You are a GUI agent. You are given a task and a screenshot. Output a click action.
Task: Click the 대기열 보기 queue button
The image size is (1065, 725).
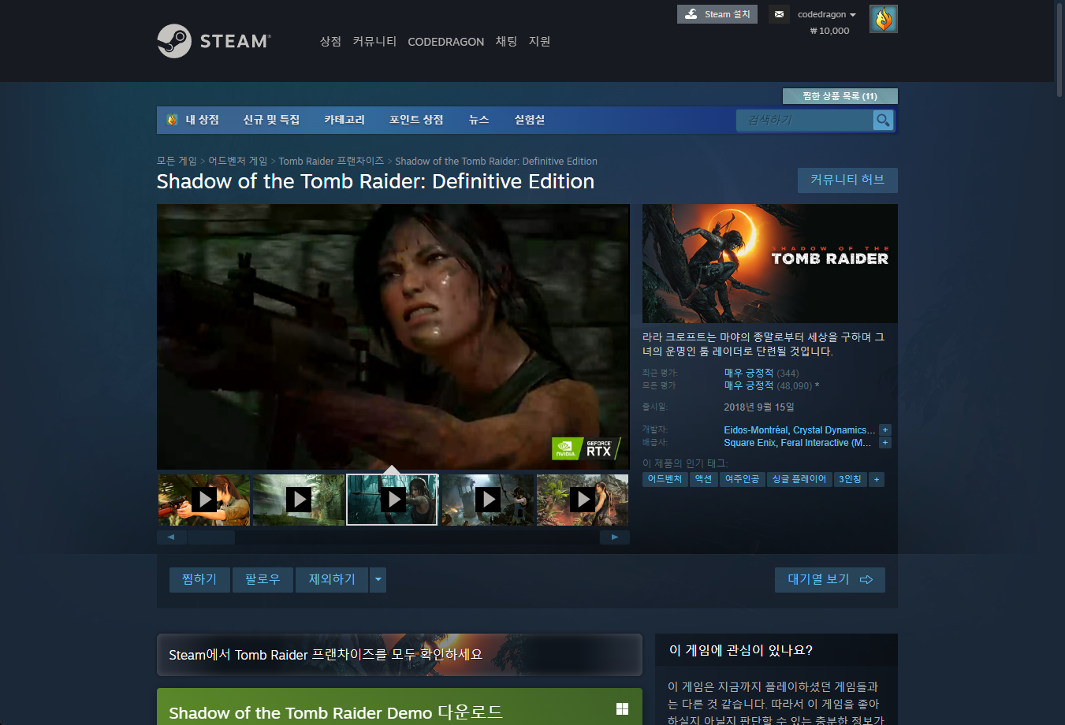[x=830, y=579]
